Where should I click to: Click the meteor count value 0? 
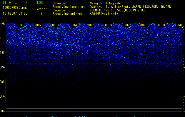click(x=42, y=13)
